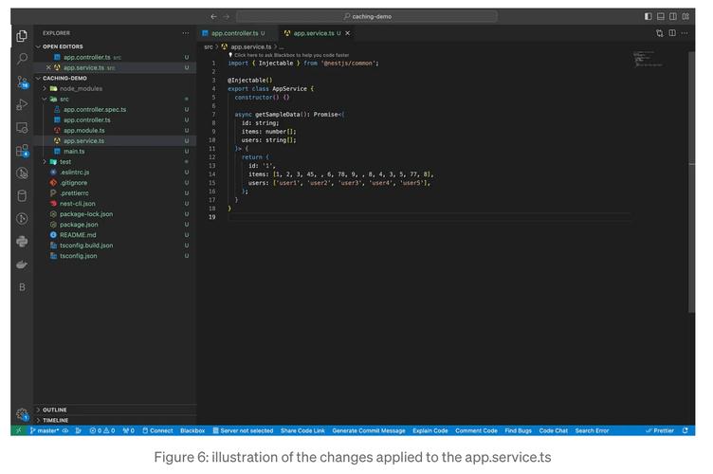The image size is (713, 474).
Task: Close the app.service.ts editor tab
Action: (x=348, y=33)
